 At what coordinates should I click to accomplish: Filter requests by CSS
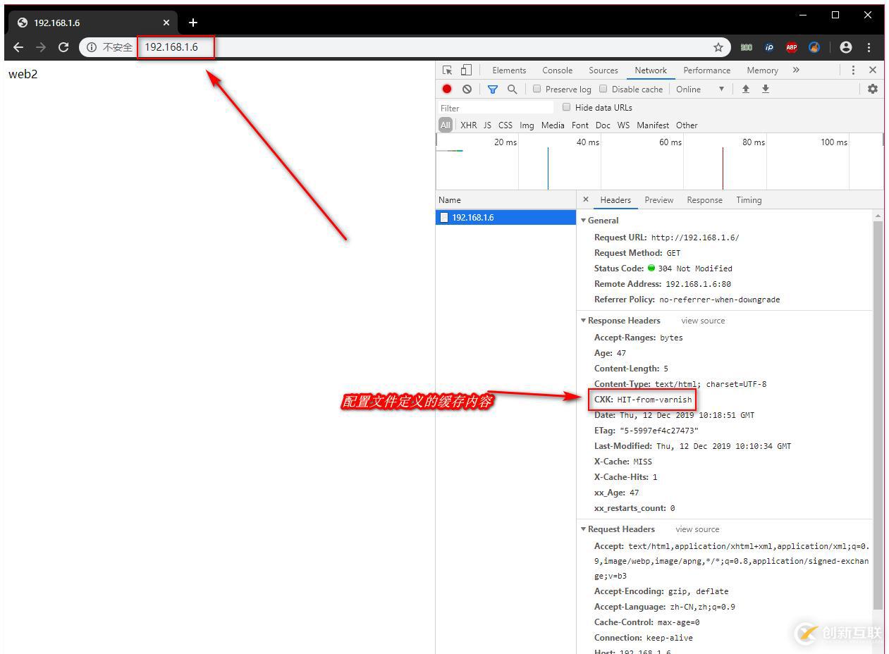click(505, 125)
